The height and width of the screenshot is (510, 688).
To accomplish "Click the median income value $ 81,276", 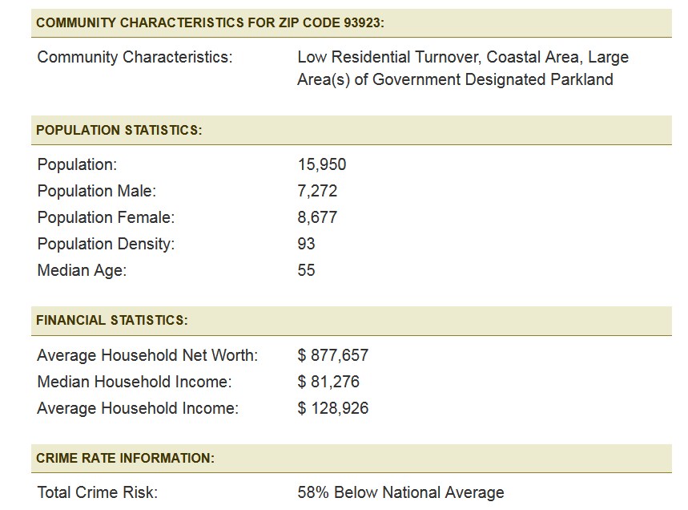I will point(328,382).
